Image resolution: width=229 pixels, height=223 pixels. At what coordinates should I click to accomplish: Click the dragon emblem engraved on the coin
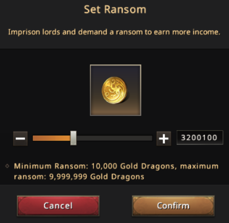coord(113,90)
